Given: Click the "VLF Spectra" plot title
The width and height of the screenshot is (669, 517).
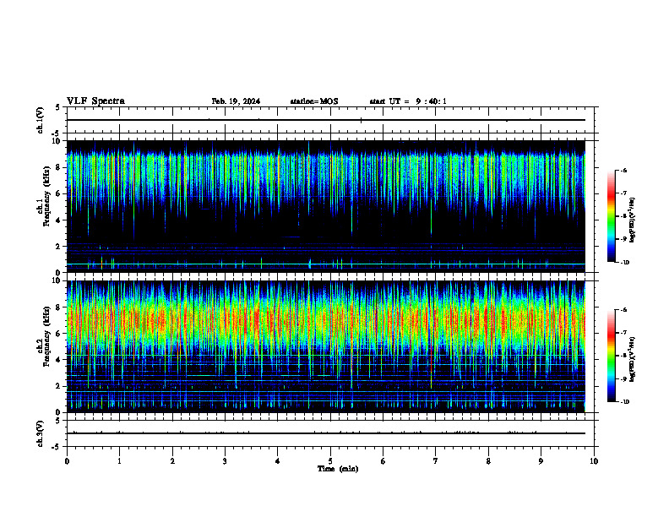Looking at the screenshot, I should click(95, 101).
